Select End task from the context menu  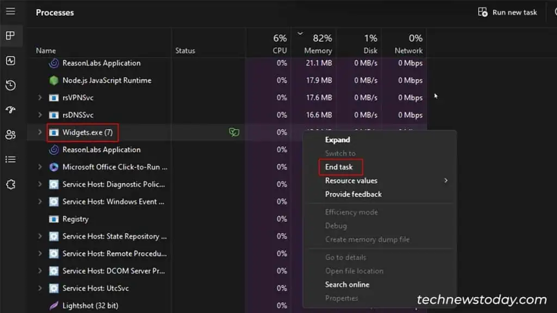(340, 167)
